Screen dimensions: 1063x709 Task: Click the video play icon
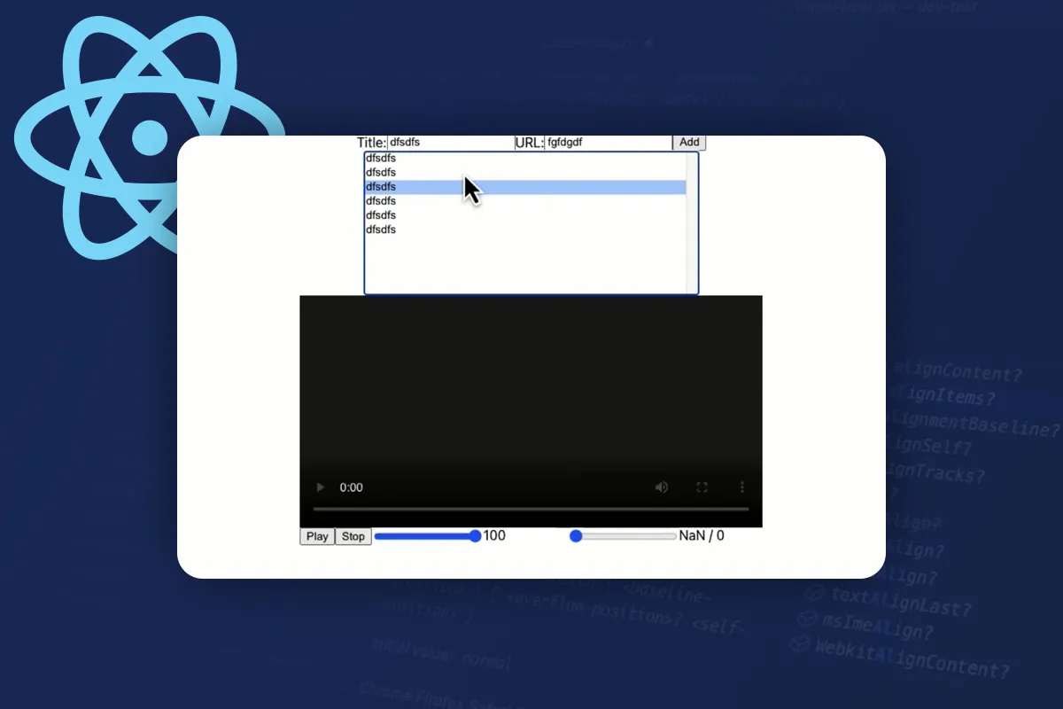pyautogui.click(x=321, y=487)
